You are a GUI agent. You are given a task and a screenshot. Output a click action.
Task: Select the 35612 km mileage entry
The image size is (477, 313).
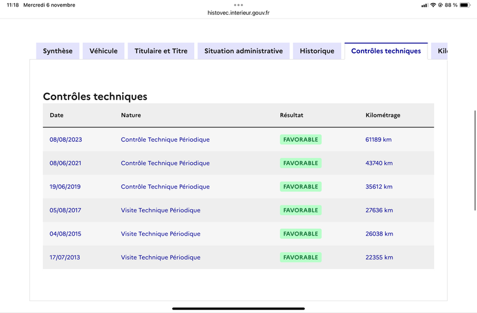(x=379, y=187)
